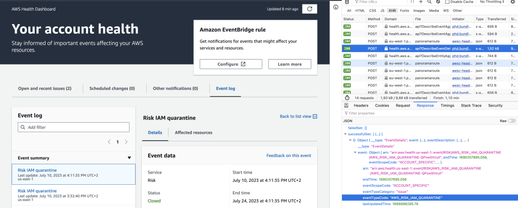
Task: Click the Configure button
Action: point(231,64)
